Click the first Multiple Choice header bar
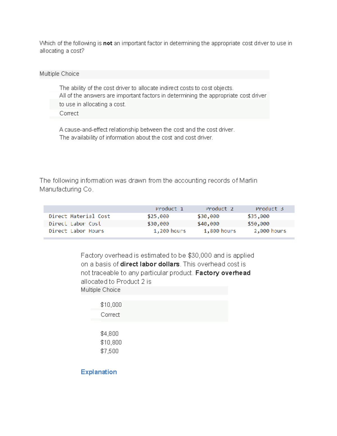The image size is (337, 436). pyautogui.click(x=154, y=74)
